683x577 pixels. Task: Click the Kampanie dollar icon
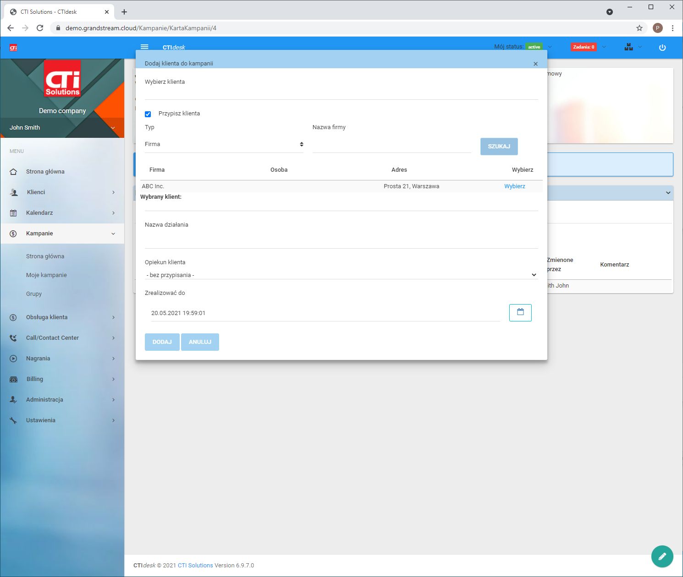pos(13,234)
